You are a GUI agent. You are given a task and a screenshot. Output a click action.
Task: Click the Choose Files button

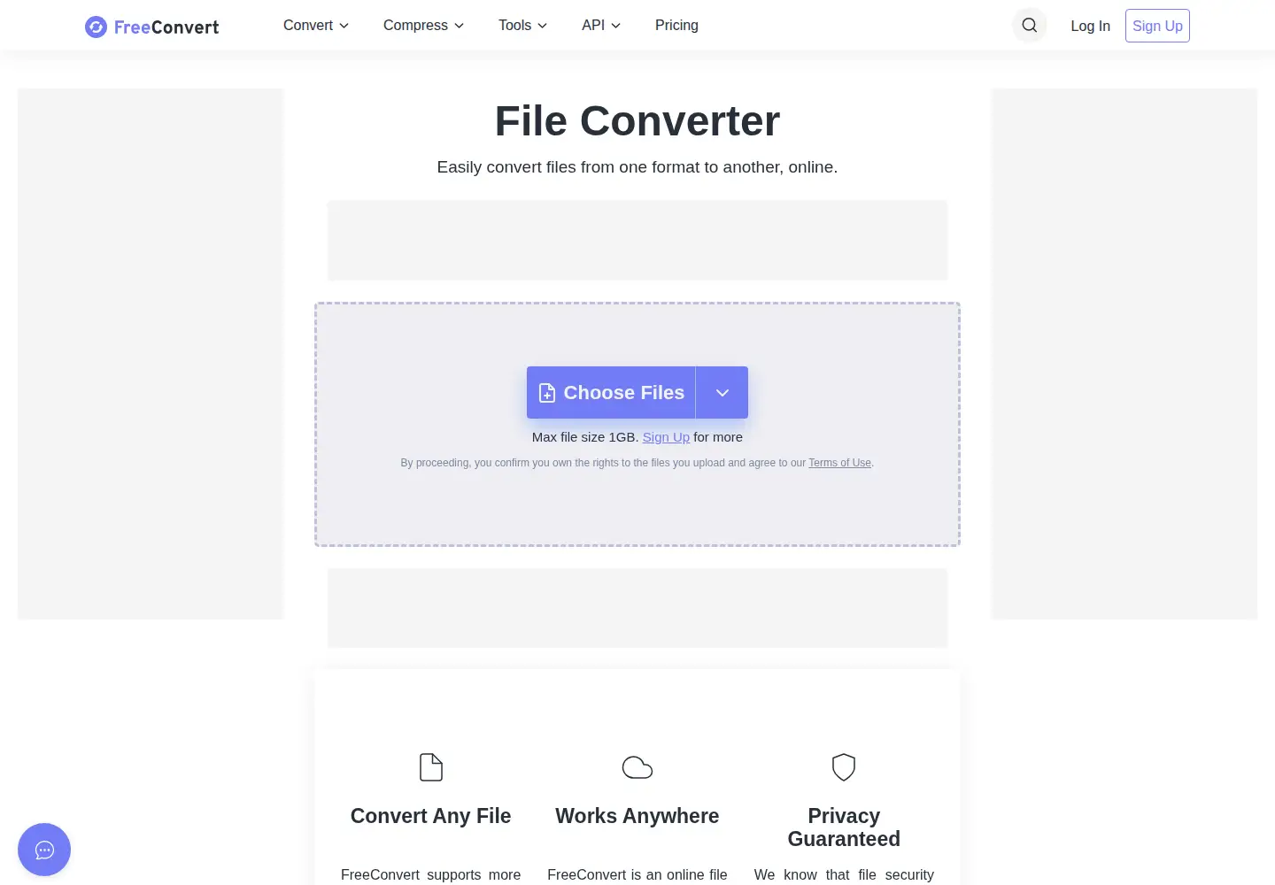tap(611, 392)
